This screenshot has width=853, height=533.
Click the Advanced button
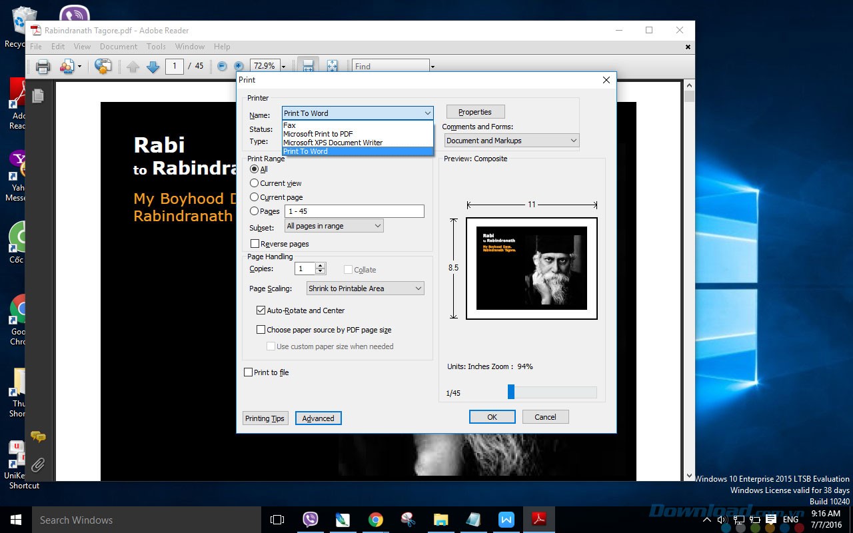click(x=318, y=418)
